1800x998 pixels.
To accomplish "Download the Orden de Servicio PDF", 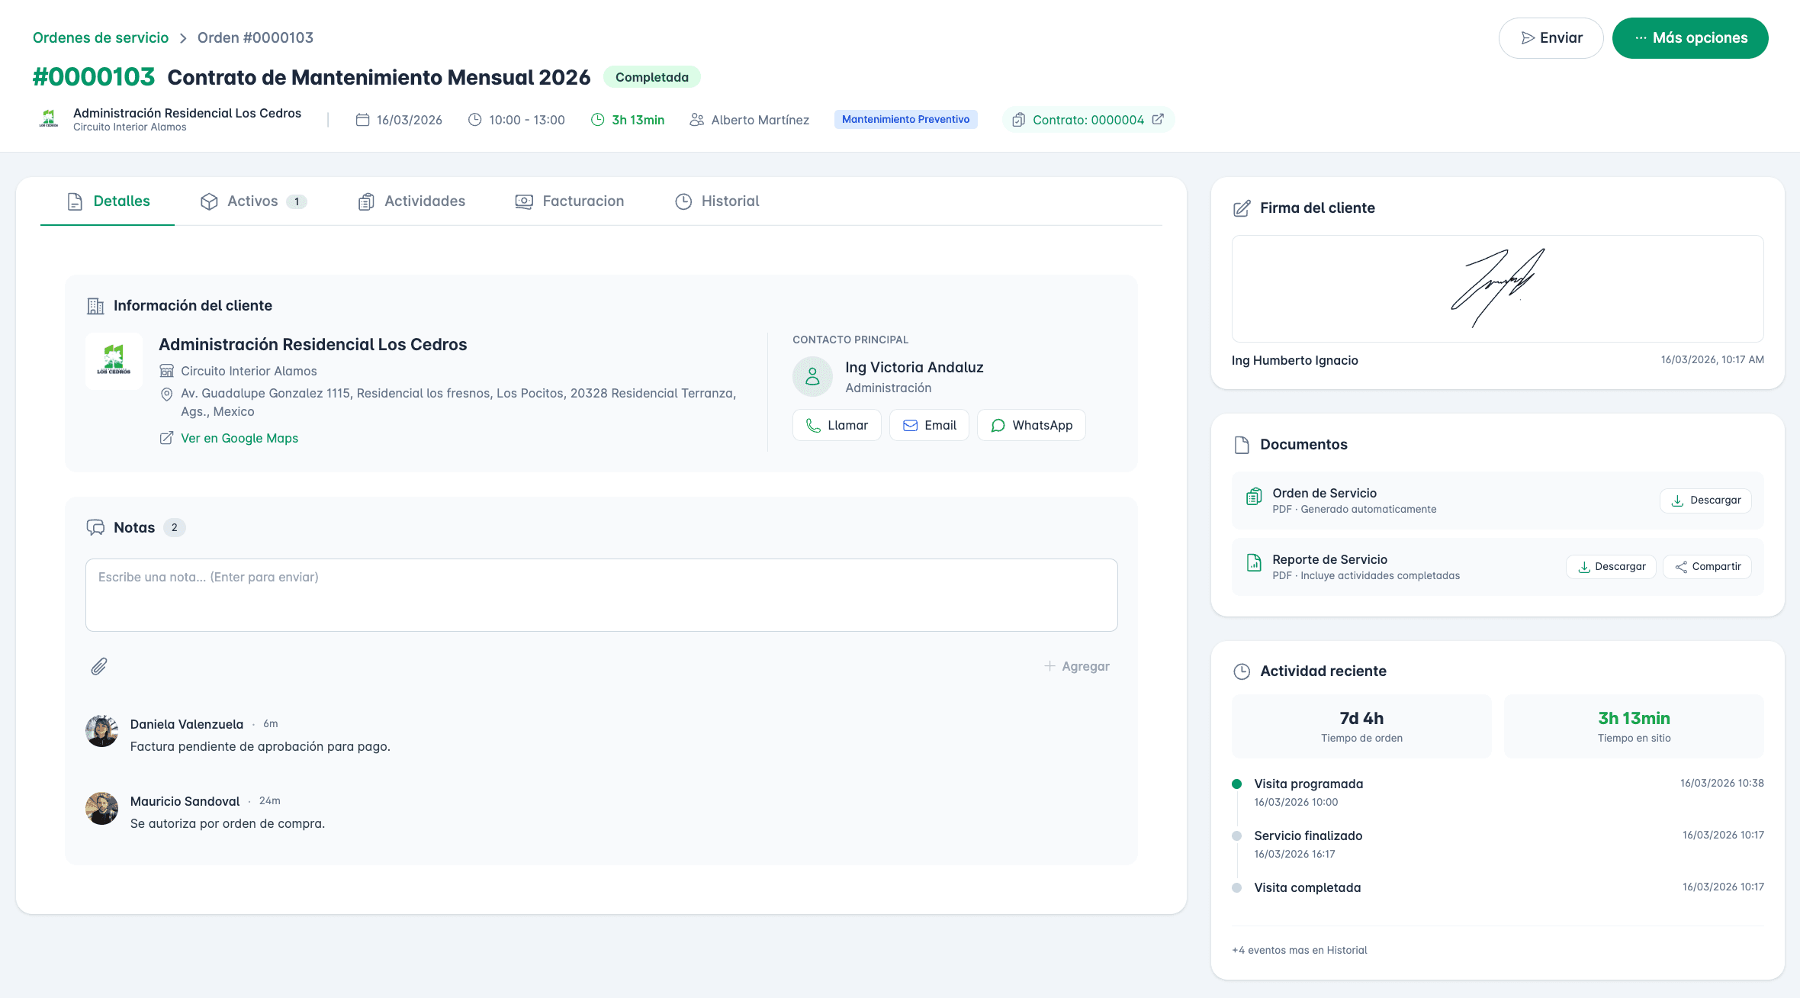I will pyautogui.click(x=1705, y=501).
